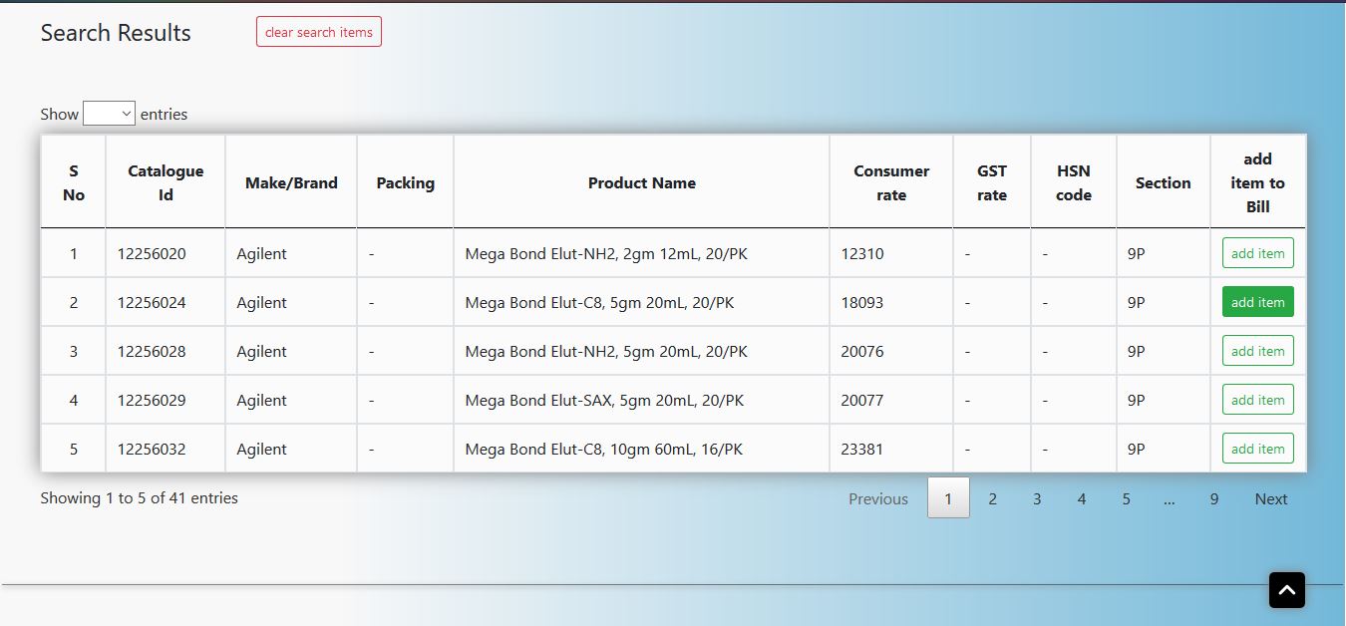Navigate to page 5

[x=1126, y=498]
